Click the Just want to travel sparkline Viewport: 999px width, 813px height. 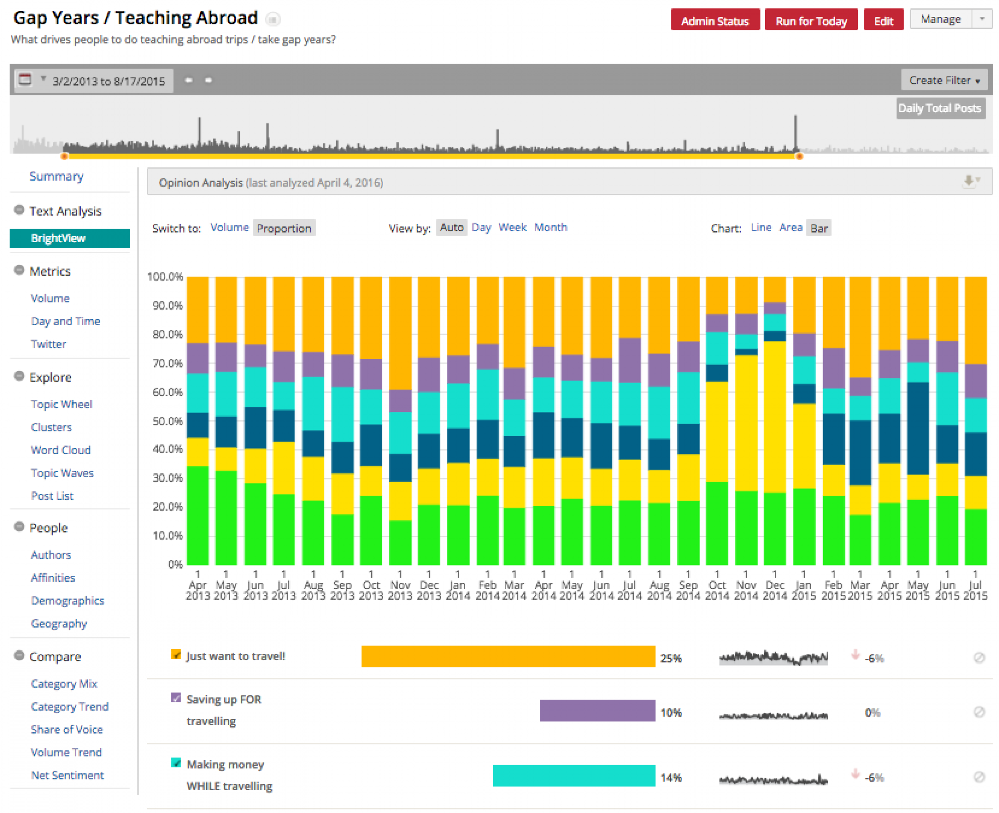(773, 658)
